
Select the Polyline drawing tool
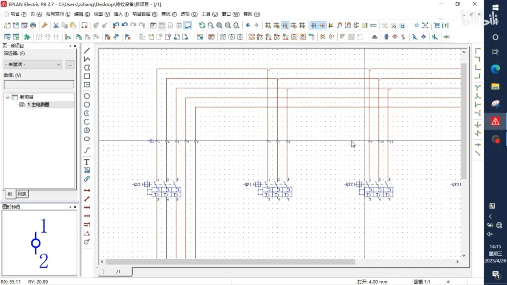click(x=87, y=59)
